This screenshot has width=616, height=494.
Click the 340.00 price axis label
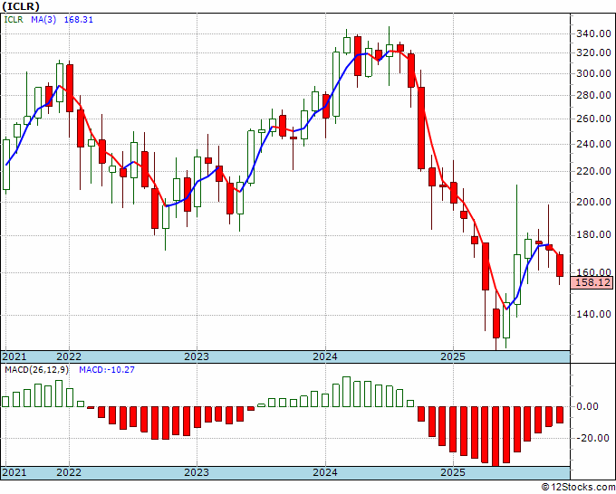593,34
